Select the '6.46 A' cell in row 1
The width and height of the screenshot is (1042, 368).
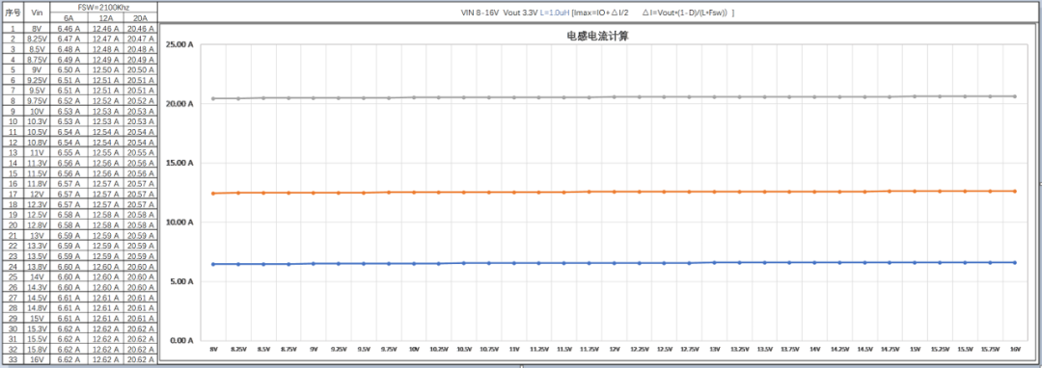(x=69, y=29)
